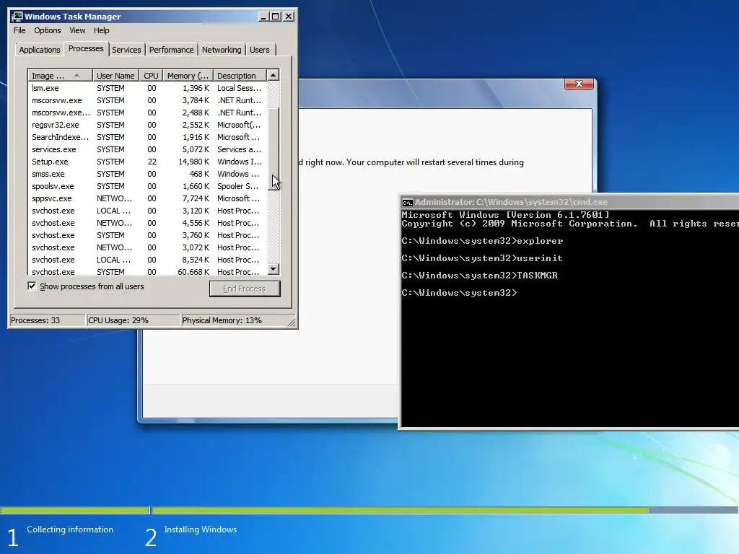
Task: Switch to the Applications tab
Action: pyautogui.click(x=40, y=50)
